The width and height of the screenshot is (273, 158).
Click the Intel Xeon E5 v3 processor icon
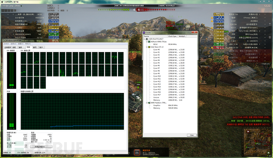point(149,47)
